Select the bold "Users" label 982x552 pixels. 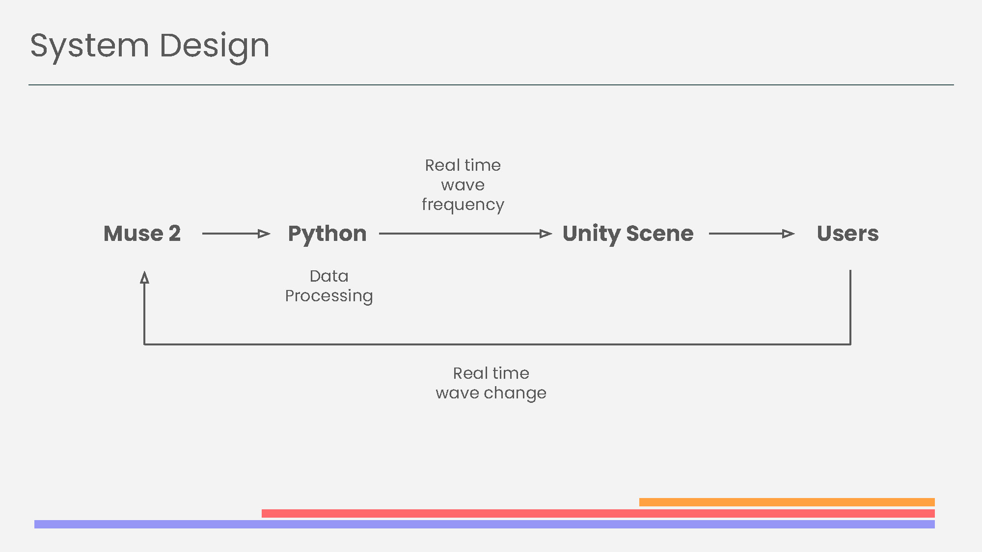click(847, 234)
